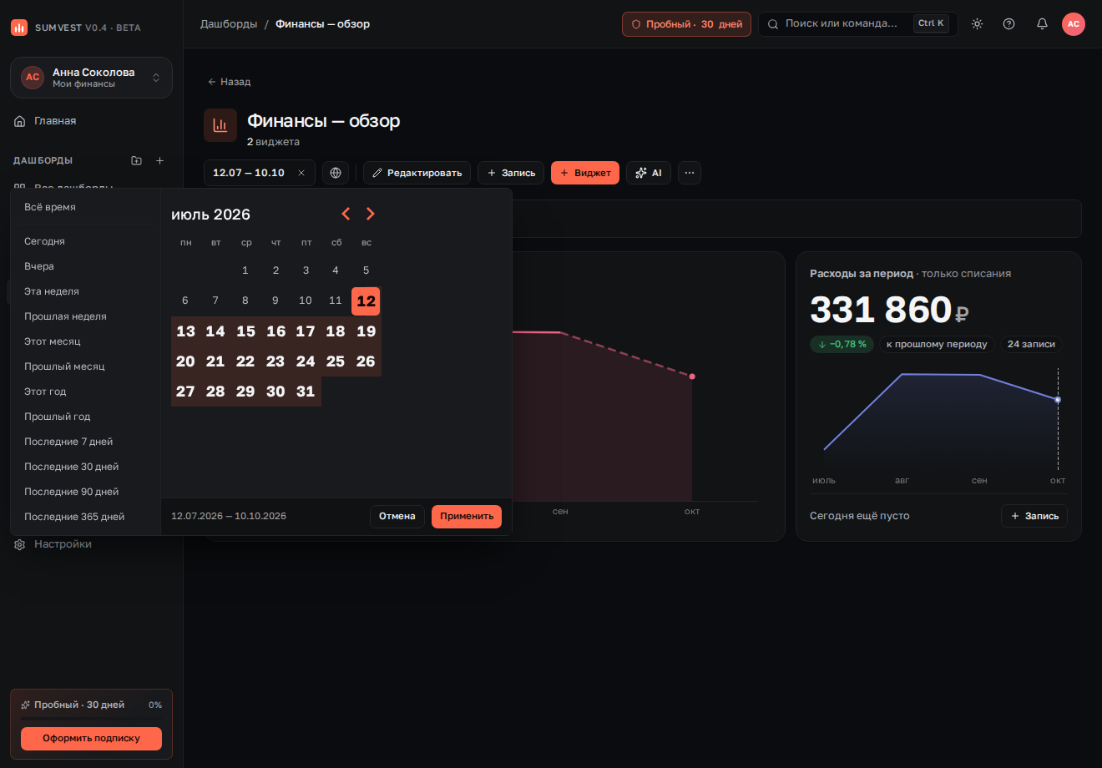Add a Запись in the expenses widget
This screenshot has width=1102, height=768.
[1034, 516]
